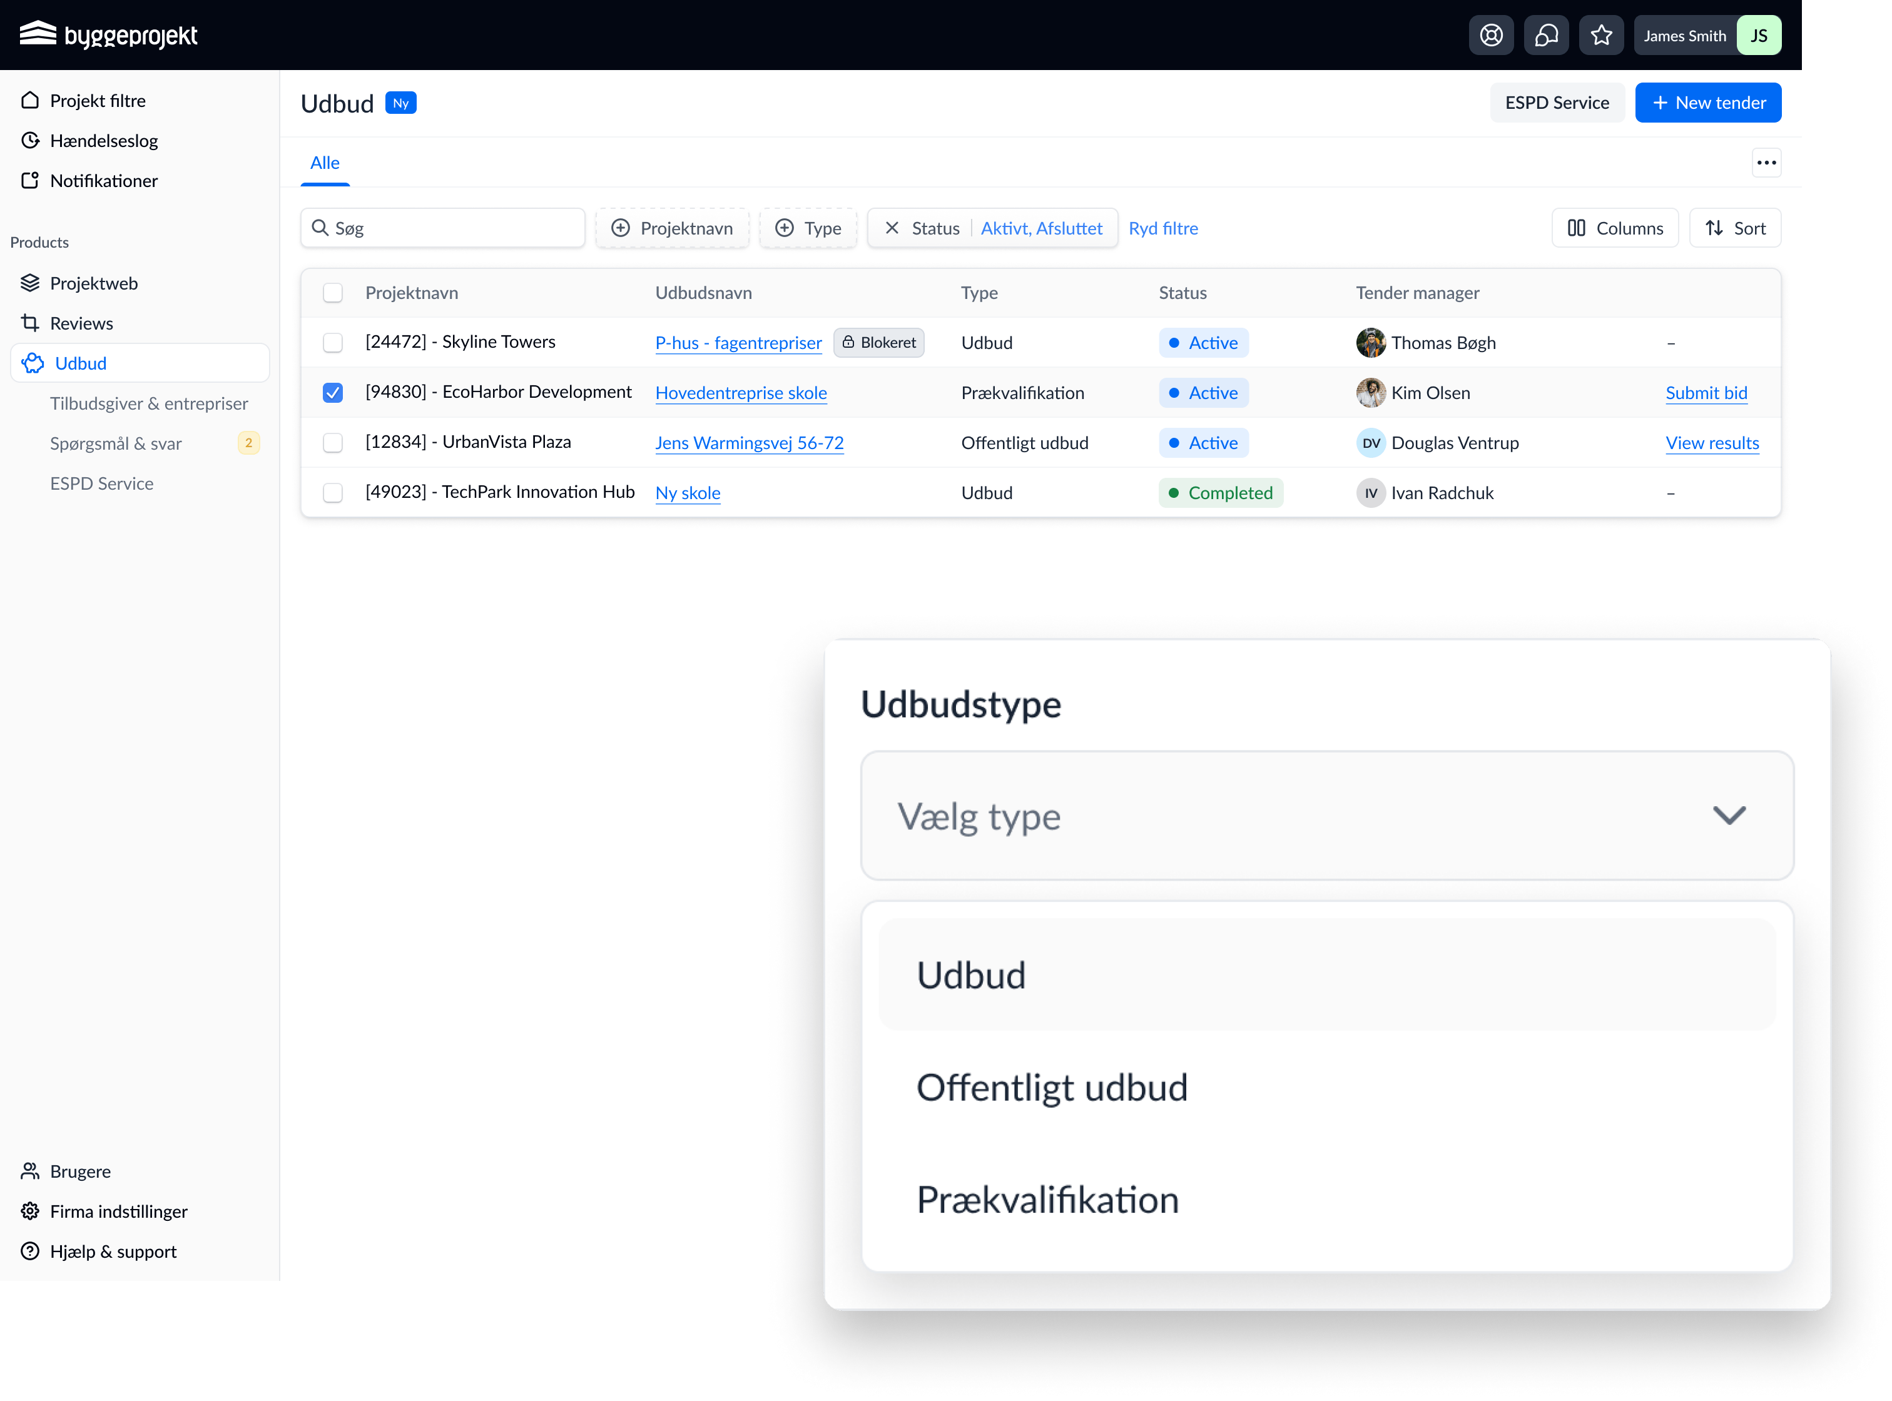The image size is (1892, 1401).
Task: Open the Projektnavn filter dropdown
Action: 672,228
